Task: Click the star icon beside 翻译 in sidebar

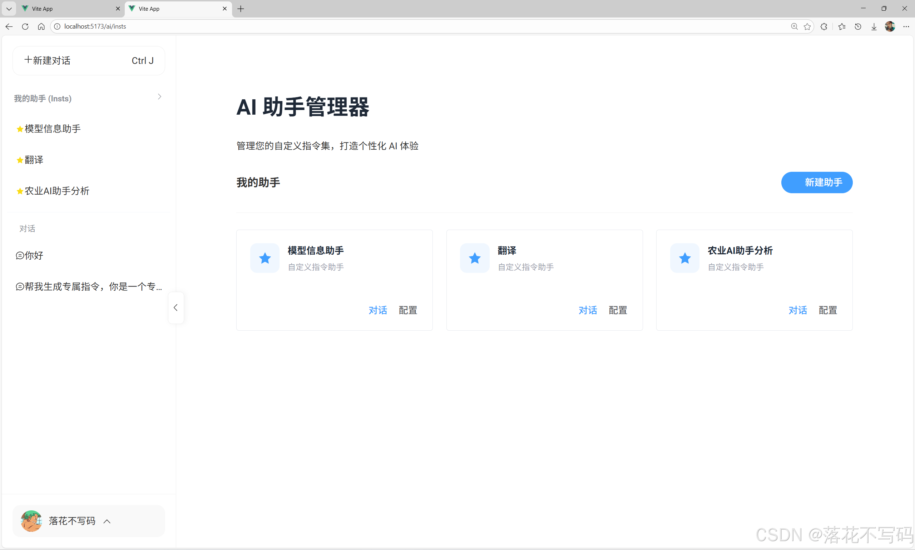Action: click(20, 160)
